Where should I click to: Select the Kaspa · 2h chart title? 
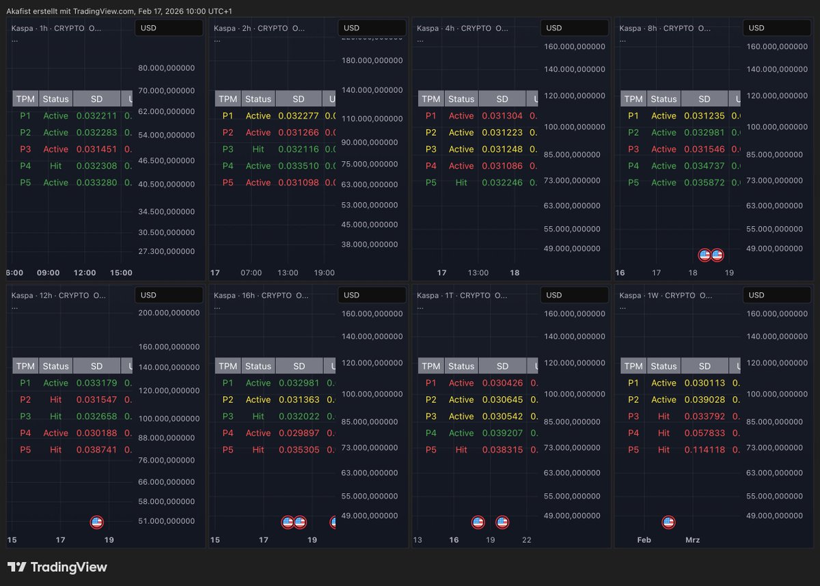pyautogui.click(x=260, y=28)
